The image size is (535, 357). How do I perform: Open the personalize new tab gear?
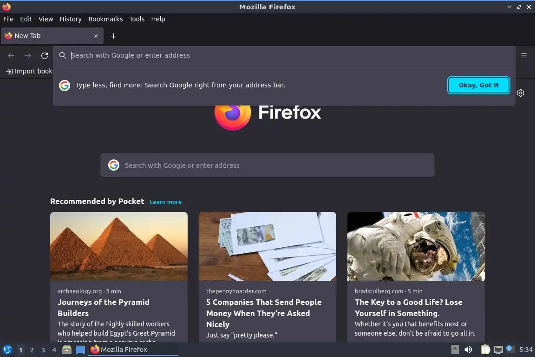520,93
